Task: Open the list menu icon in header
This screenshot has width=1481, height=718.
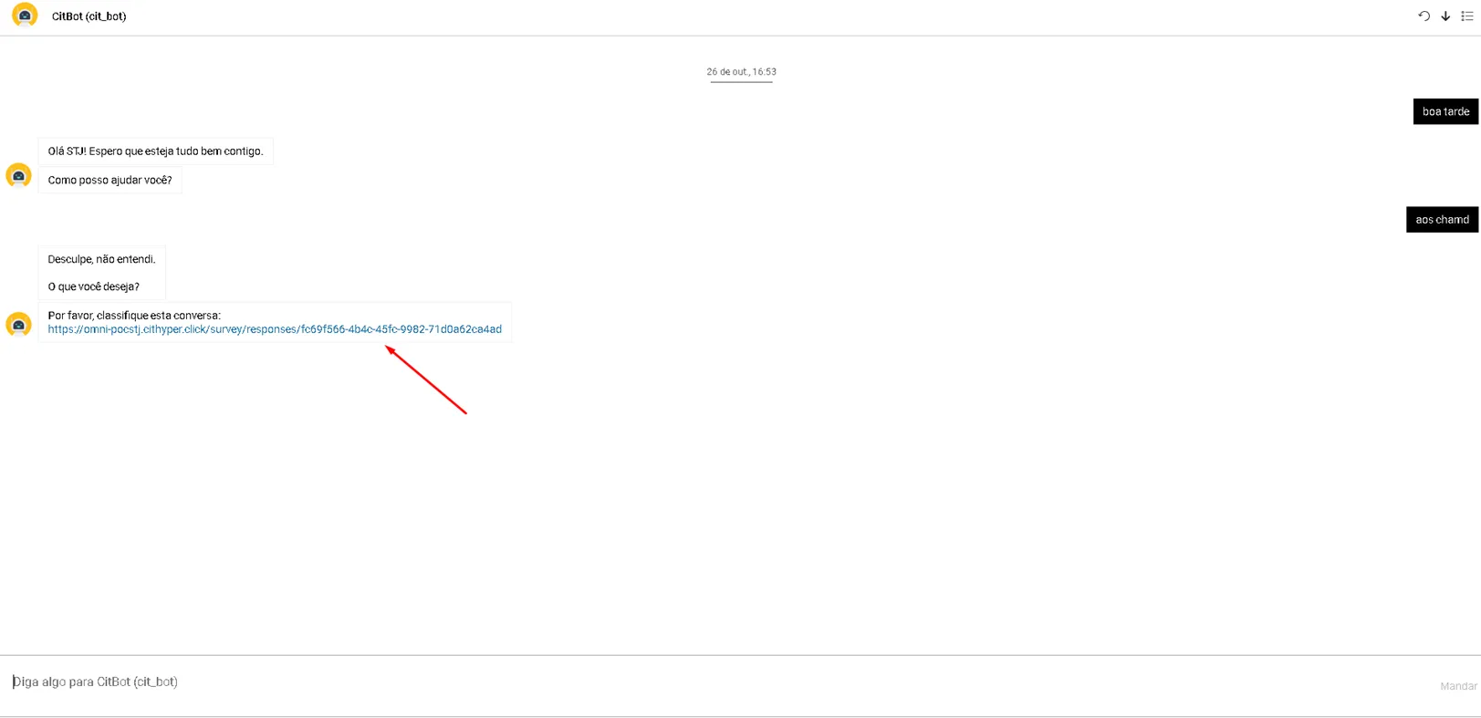Action: 1467,16
